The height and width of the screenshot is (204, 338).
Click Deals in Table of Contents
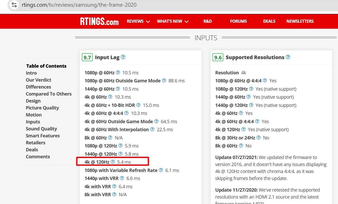coord(32,150)
